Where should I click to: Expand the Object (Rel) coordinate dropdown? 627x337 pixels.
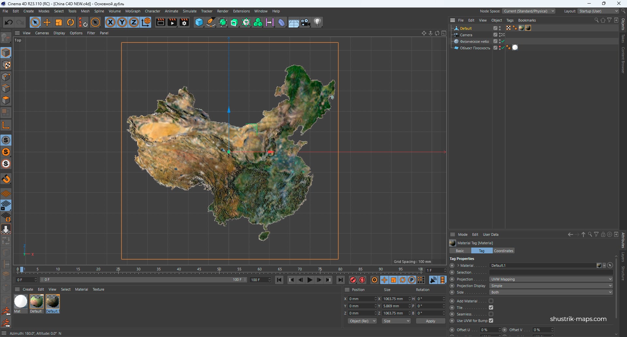pyautogui.click(x=362, y=321)
